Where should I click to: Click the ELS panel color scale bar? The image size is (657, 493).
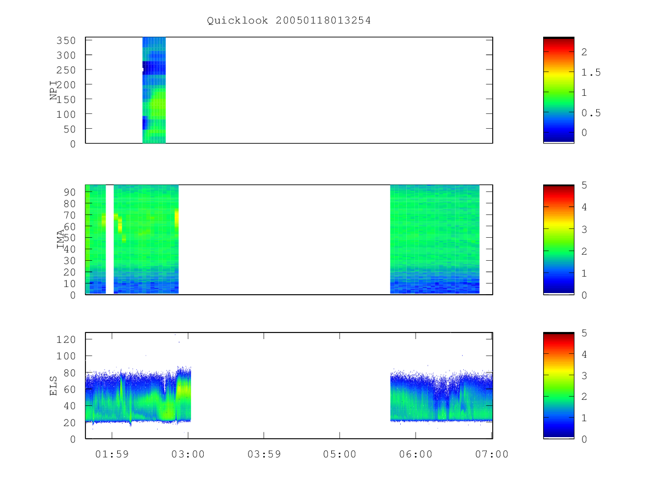click(558, 385)
